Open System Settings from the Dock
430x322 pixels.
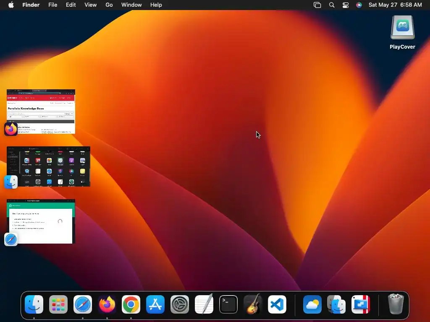pyautogui.click(x=180, y=304)
